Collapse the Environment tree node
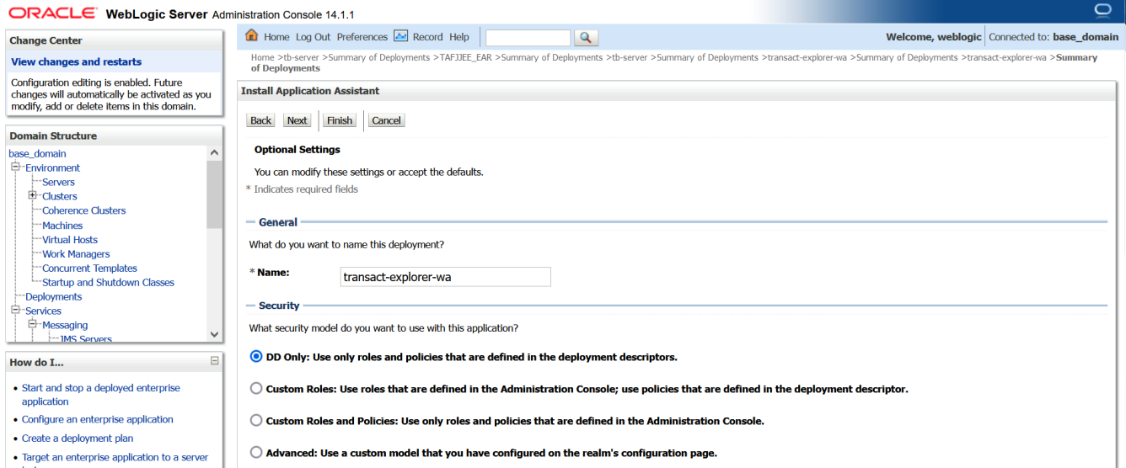 pos(15,168)
